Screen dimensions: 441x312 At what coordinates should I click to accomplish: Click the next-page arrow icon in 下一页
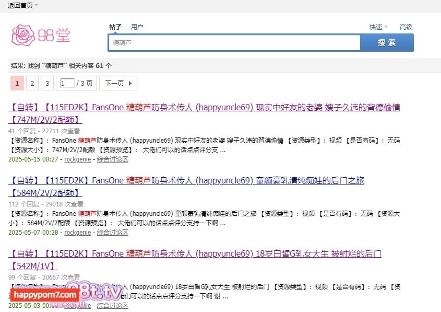click(130, 83)
